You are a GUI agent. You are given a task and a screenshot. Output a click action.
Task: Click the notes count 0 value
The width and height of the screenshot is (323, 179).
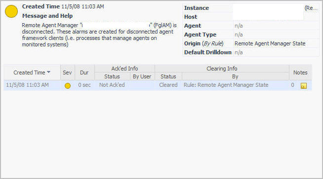[x=292, y=85]
